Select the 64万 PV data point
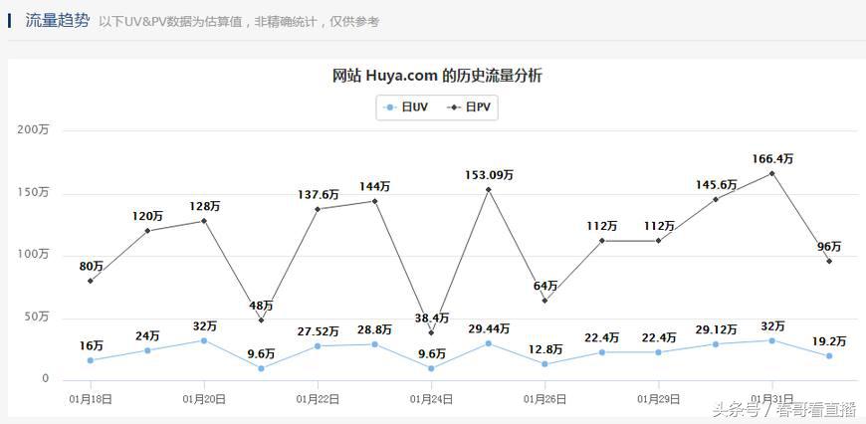The height and width of the screenshot is (424, 866). pyautogui.click(x=544, y=301)
